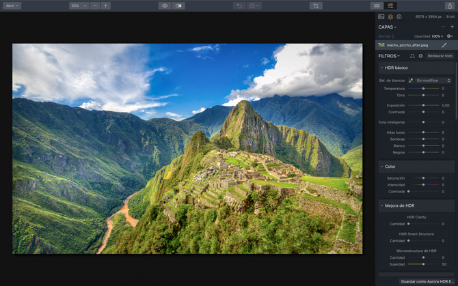This screenshot has width=458, height=286.
Task: Open the layer settings gear menu
Action: tap(450, 36)
